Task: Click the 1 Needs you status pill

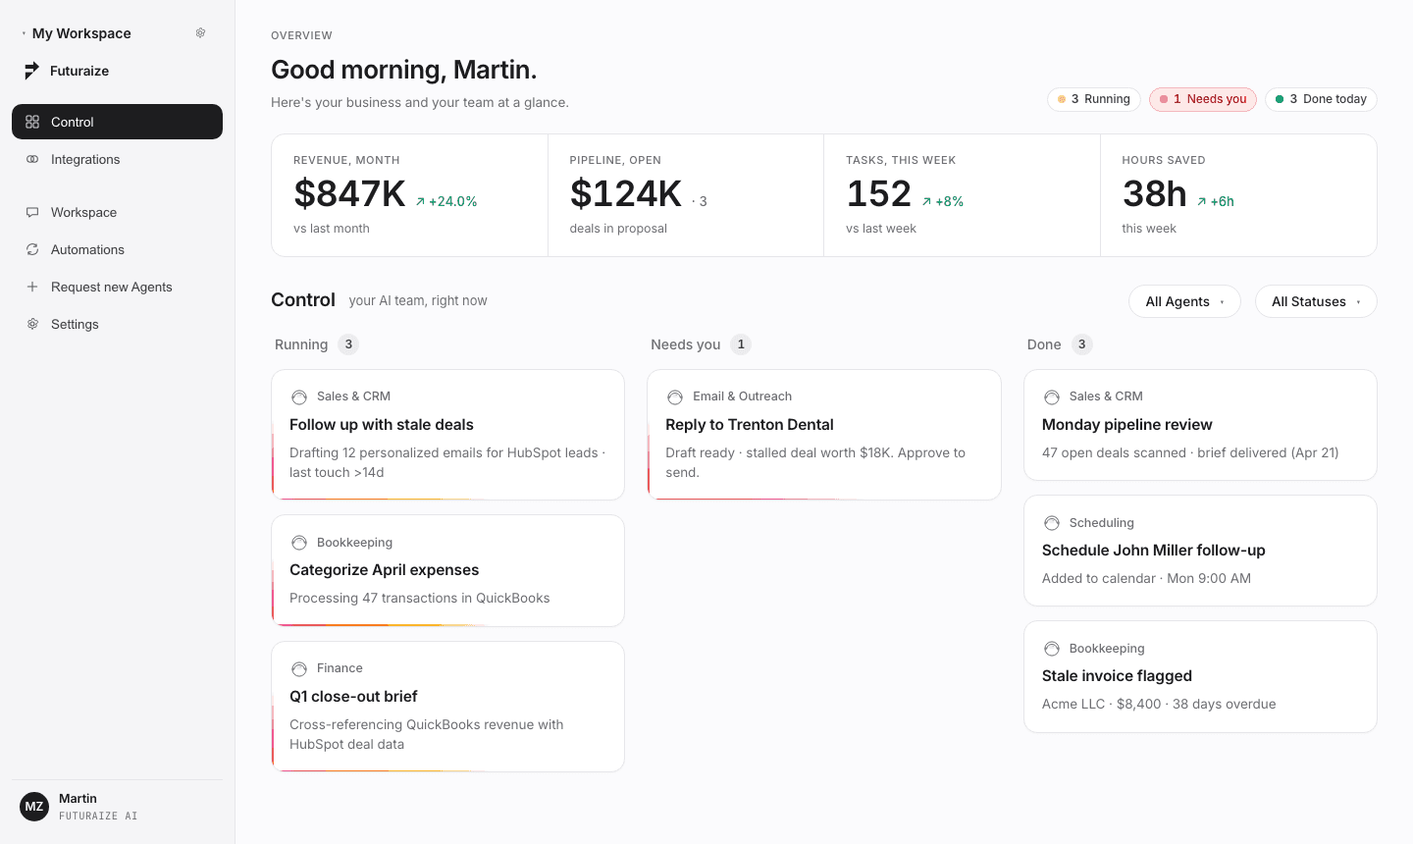Action: coord(1203,99)
